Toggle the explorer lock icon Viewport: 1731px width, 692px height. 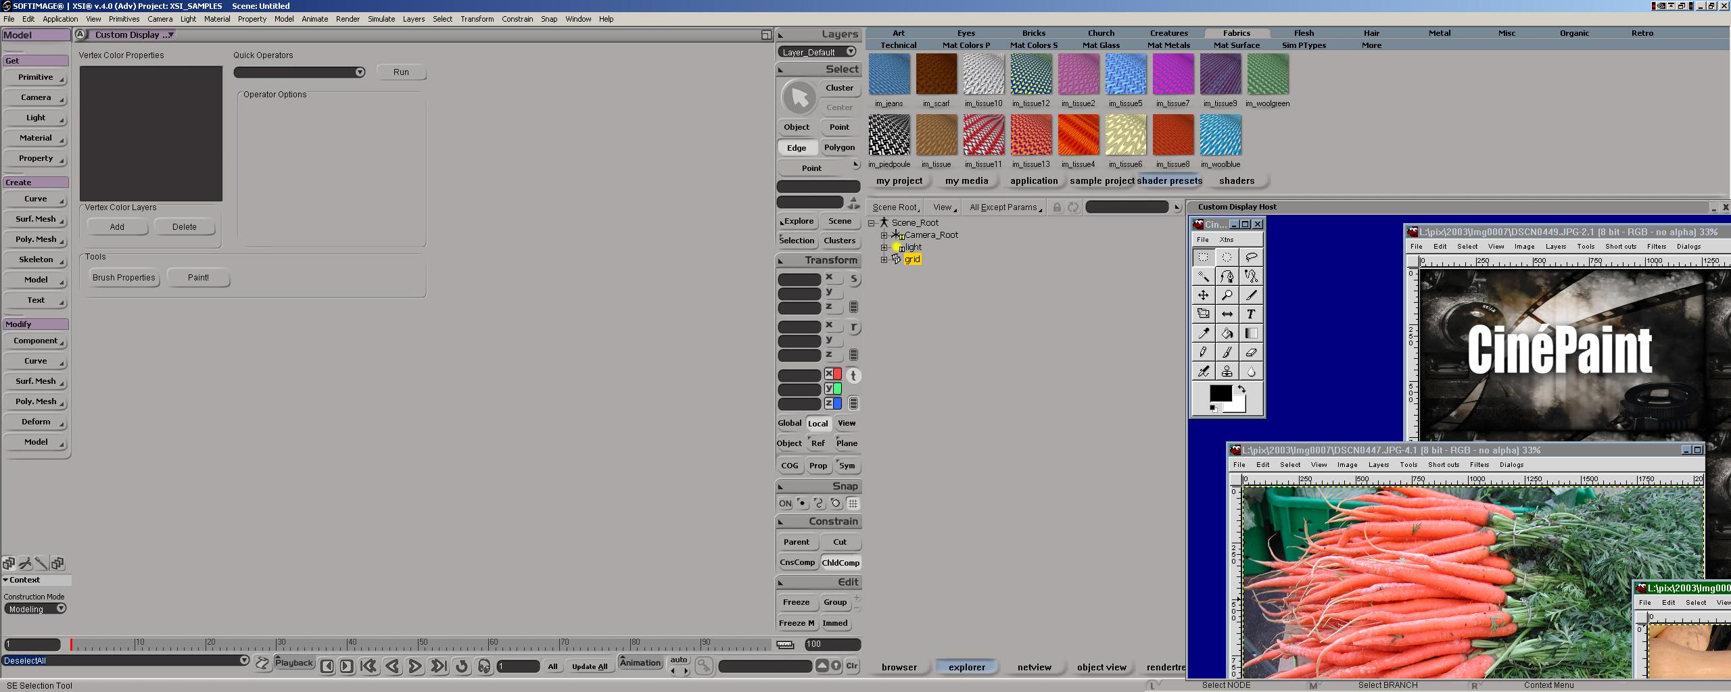1057,207
